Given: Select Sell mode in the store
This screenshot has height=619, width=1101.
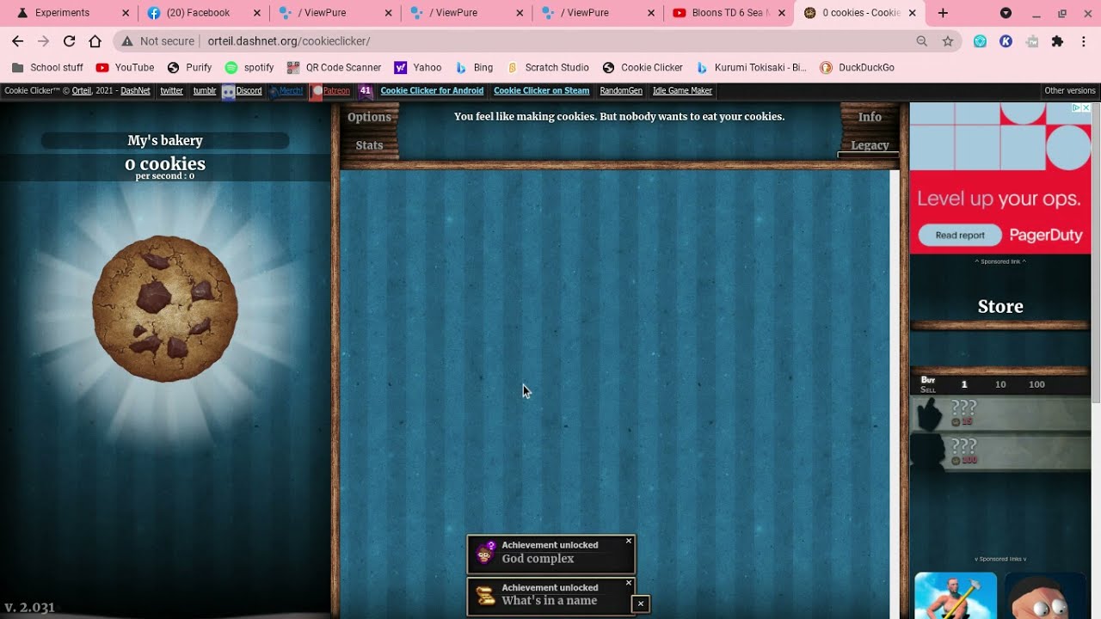Looking at the screenshot, I should click(x=928, y=389).
